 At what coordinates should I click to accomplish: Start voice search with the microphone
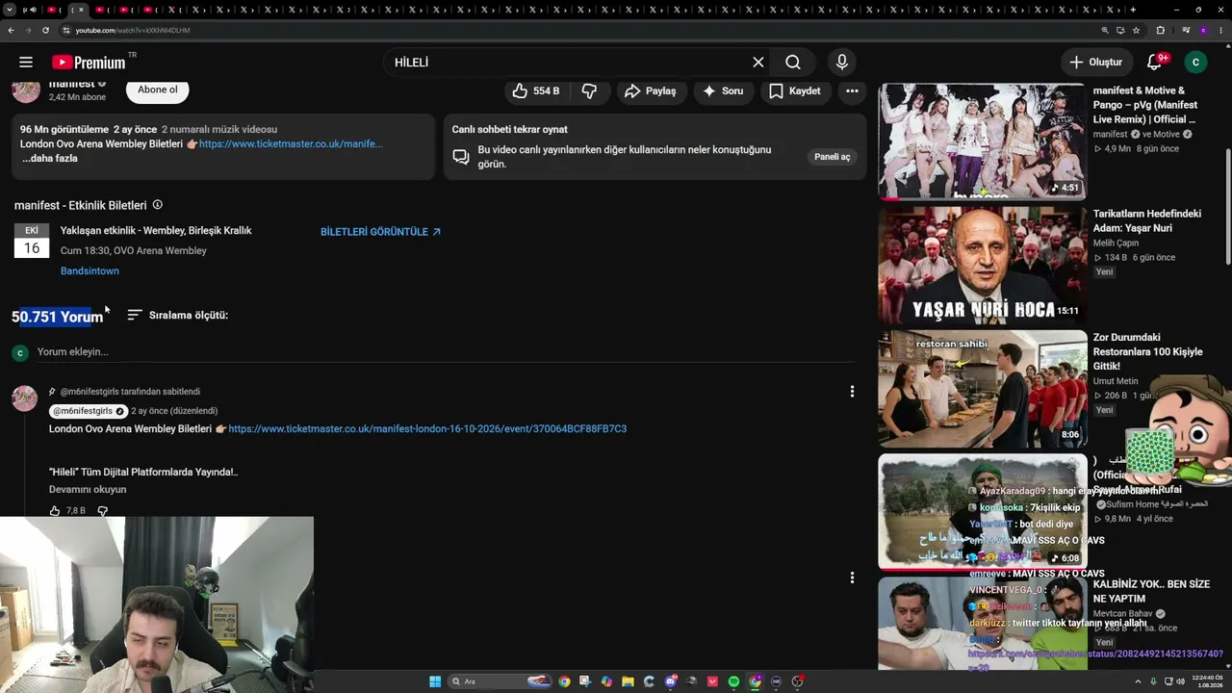[842, 63]
